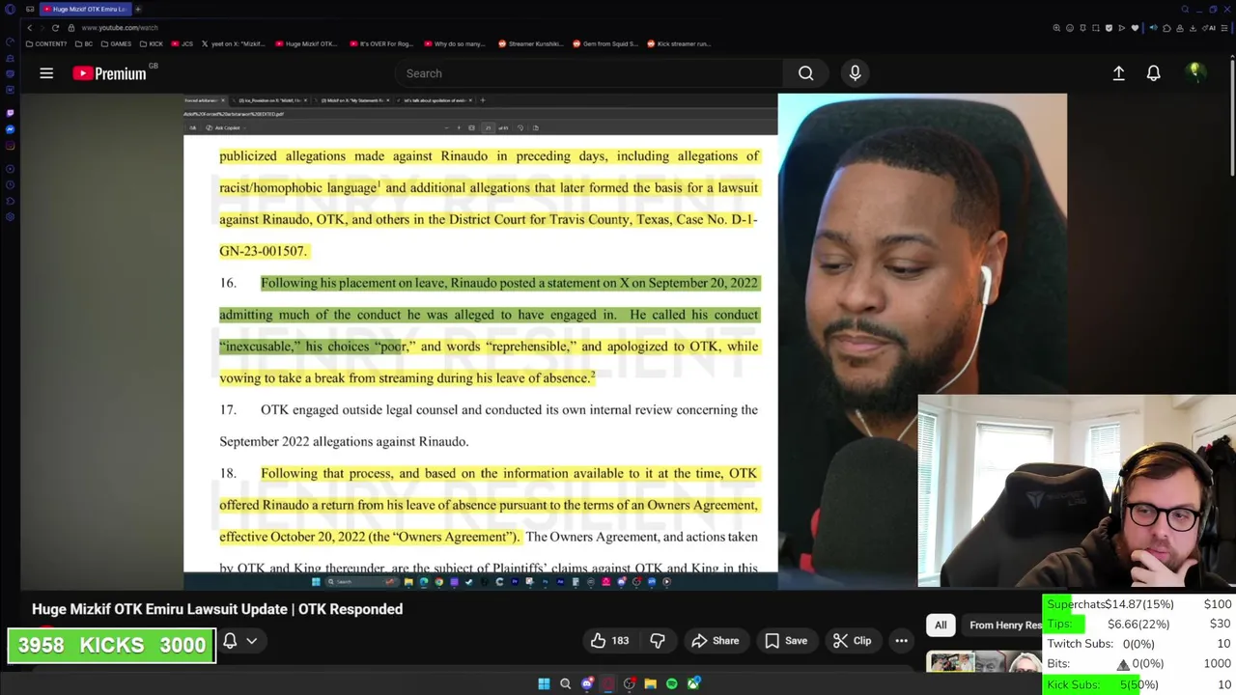This screenshot has height=695, width=1236.
Task: Toggle the channel notification bell below the title
Action: pos(230,641)
